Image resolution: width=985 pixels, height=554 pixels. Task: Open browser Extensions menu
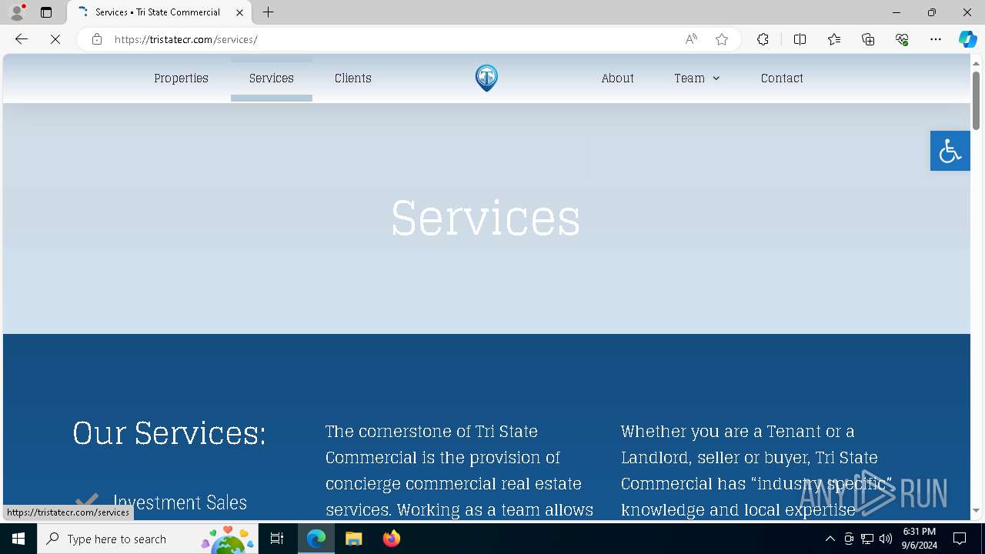click(x=763, y=39)
